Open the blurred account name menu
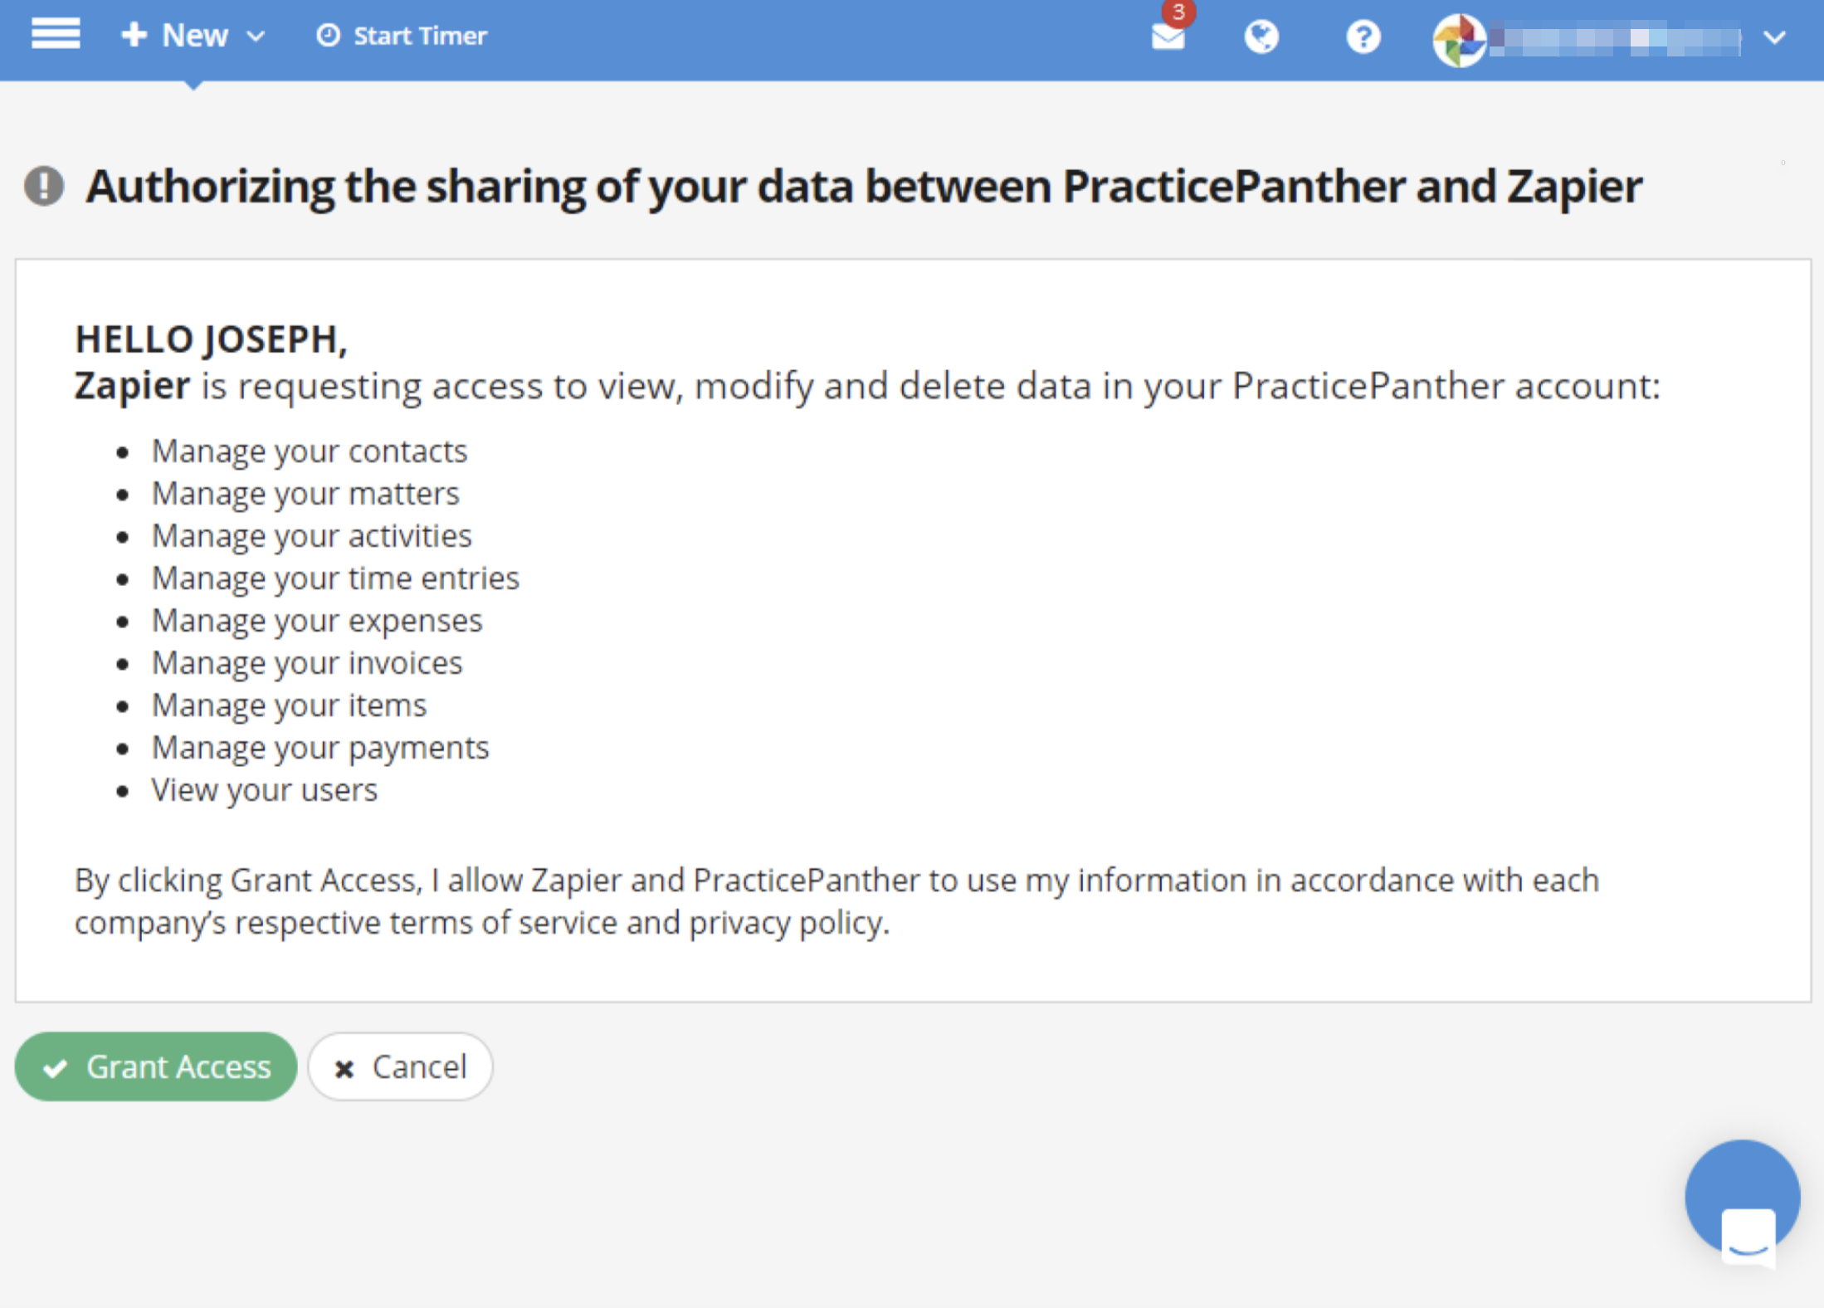 pos(1614,38)
